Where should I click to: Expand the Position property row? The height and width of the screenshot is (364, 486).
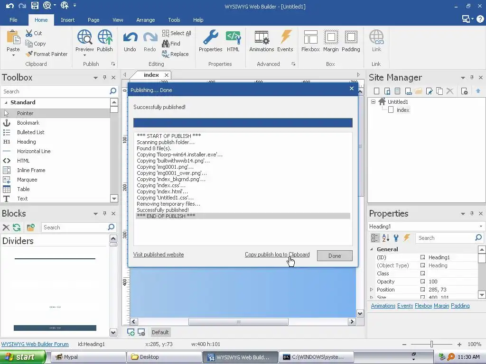coord(372,290)
